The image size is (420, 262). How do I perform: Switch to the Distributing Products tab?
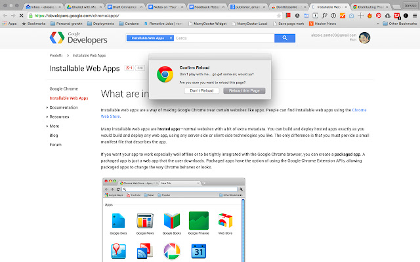coord(369,7)
